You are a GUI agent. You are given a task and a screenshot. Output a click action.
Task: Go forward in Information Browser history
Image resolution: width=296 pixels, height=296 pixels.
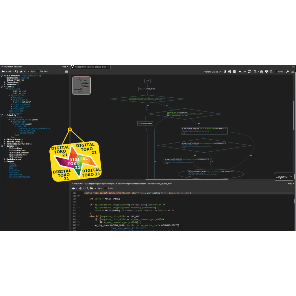10,72
